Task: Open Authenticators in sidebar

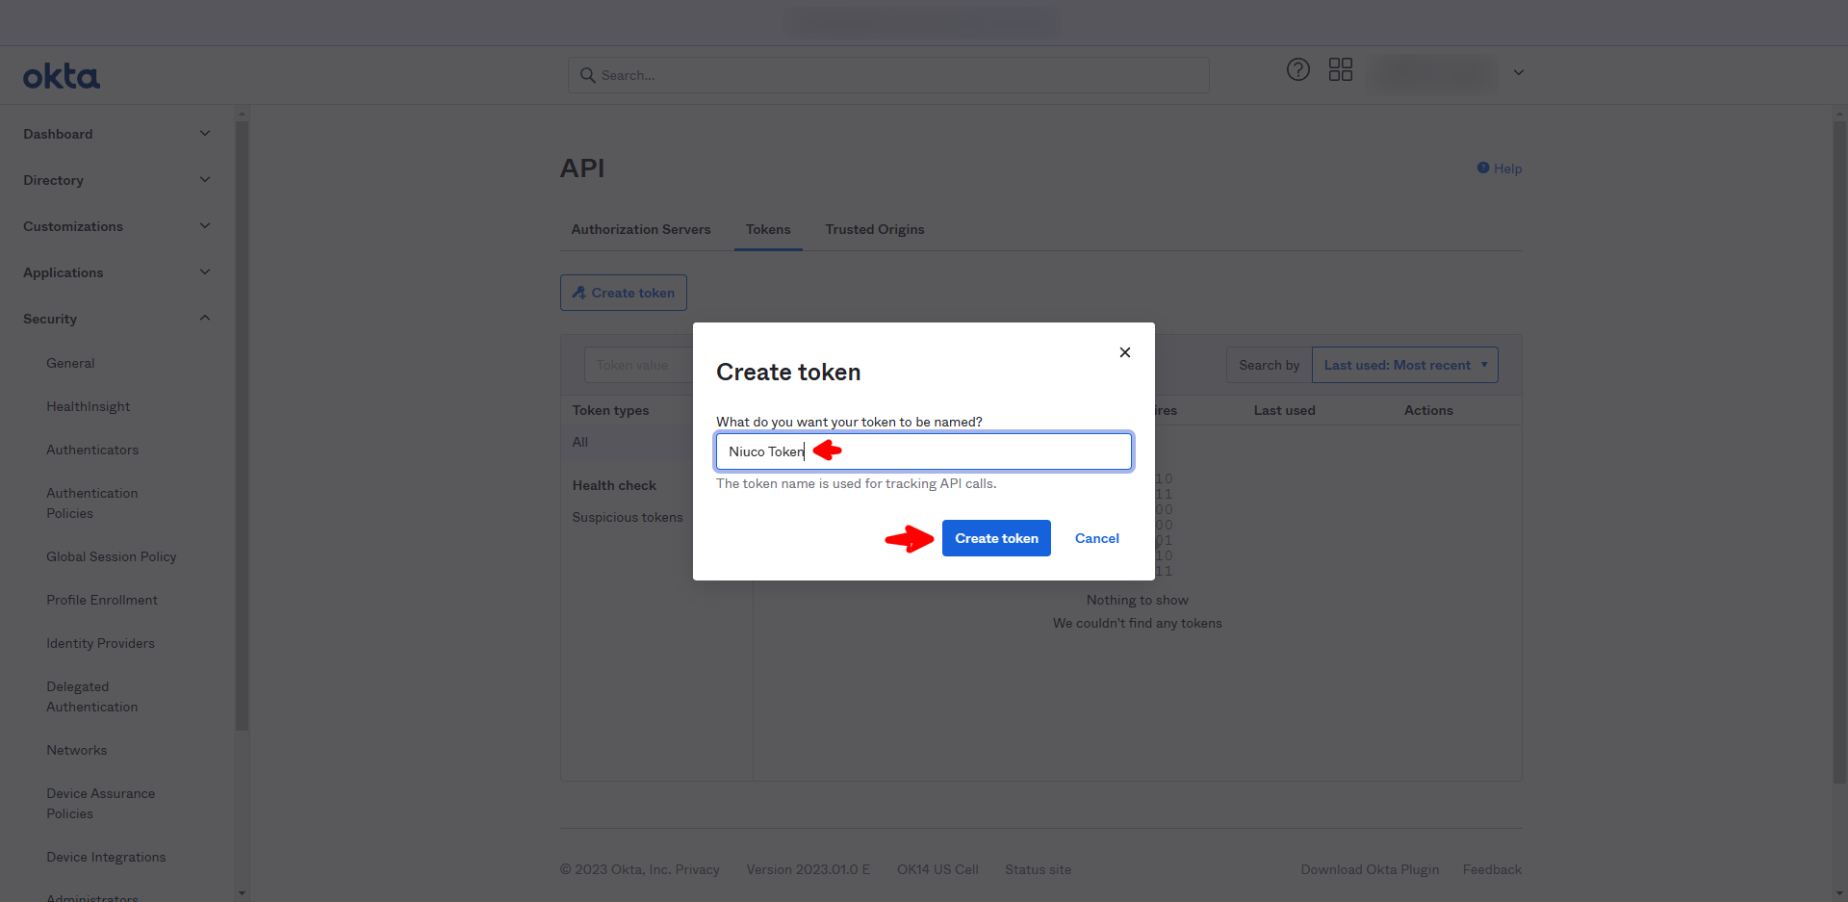Action: pos(92,450)
